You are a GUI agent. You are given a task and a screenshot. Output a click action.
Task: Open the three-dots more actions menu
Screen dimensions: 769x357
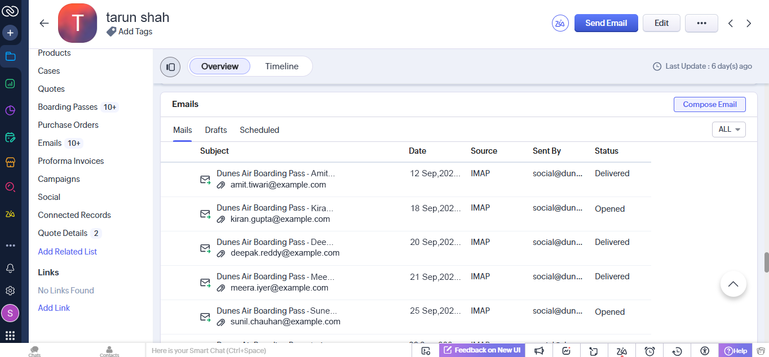(701, 23)
